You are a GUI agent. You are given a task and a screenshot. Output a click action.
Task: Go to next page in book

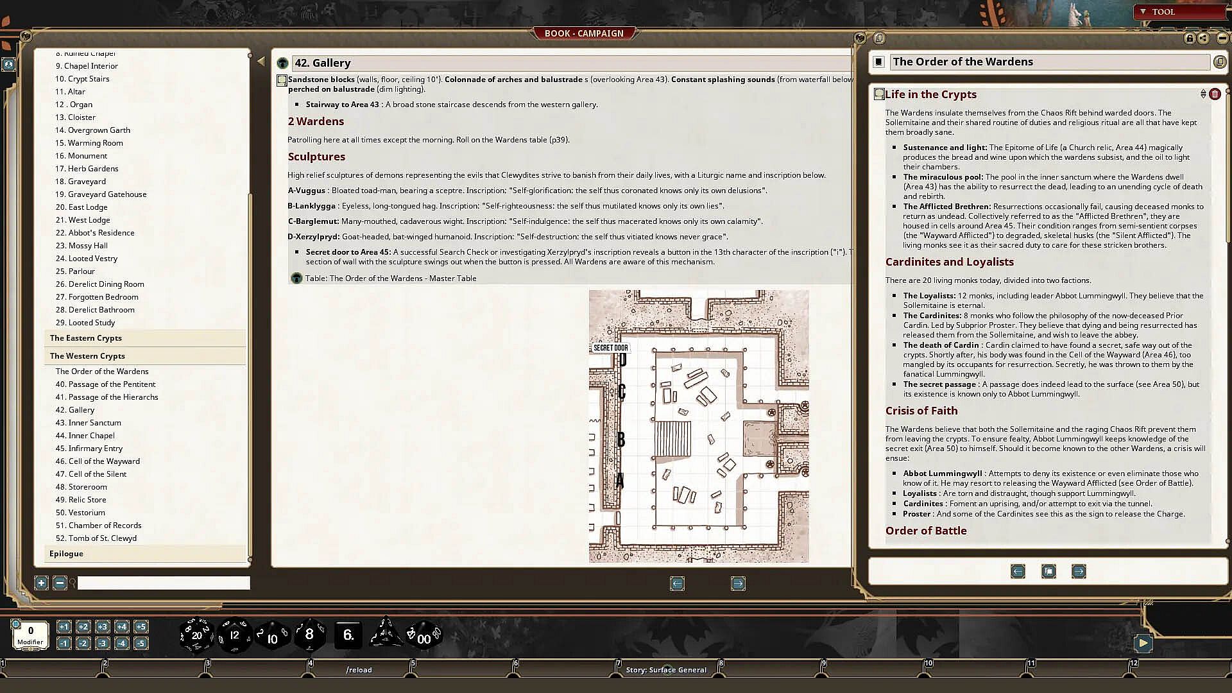(738, 584)
